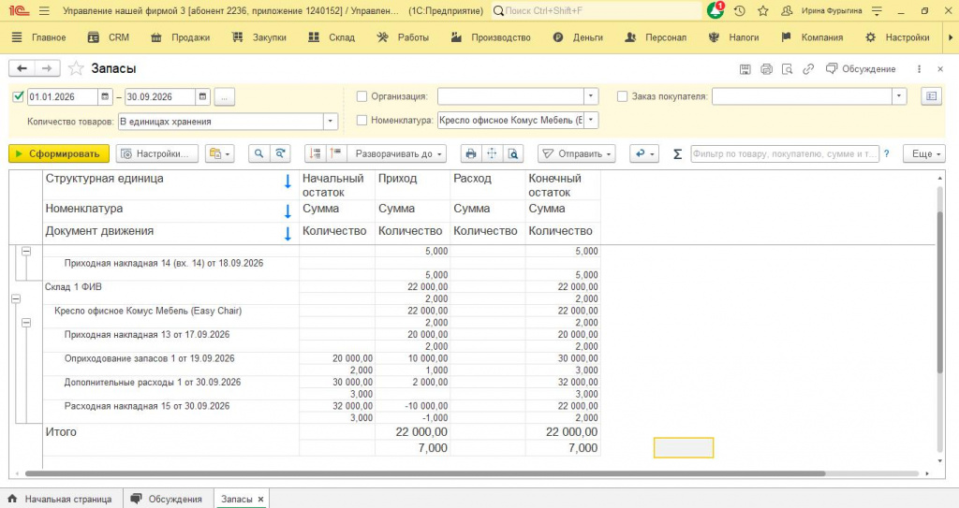Open window options menu in title bar
The width and height of the screenshot is (959, 508).
[877, 10]
